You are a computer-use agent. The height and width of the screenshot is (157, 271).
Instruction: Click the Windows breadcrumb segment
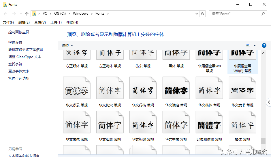[80, 14]
